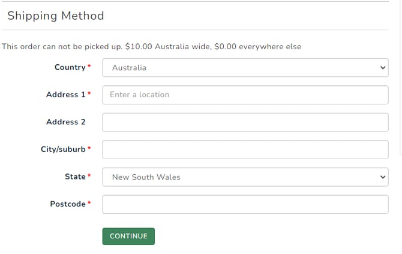Click the State field label
The image size is (402, 254).
click(75, 177)
